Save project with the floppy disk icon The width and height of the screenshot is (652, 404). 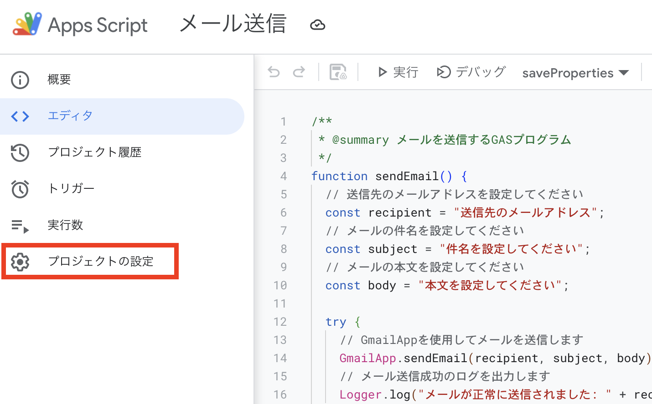coord(338,72)
